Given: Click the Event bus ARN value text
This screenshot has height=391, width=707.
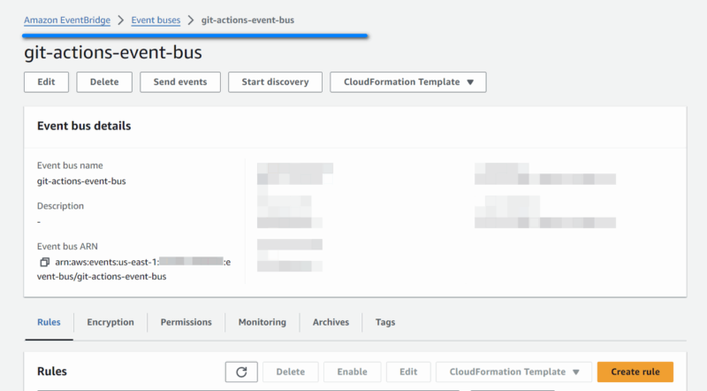Looking at the screenshot, I should [x=134, y=269].
